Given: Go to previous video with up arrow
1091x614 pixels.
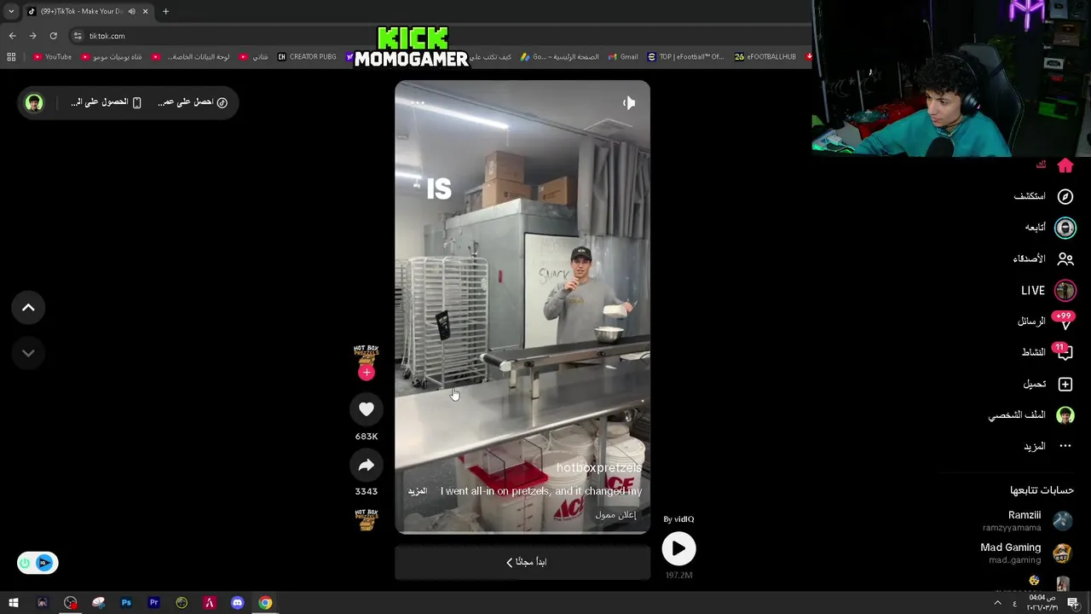Looking at the screenshot, I should point(28,308).
